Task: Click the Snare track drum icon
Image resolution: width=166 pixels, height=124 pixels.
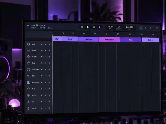Action: tap(28, 50)
